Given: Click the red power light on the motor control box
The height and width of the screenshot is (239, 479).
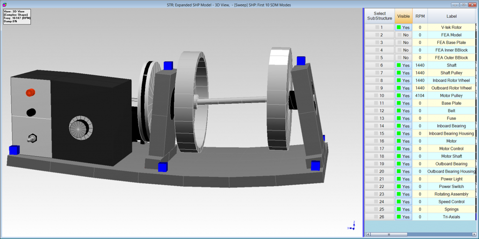Looking at the screenshot, I should (30, 93).
